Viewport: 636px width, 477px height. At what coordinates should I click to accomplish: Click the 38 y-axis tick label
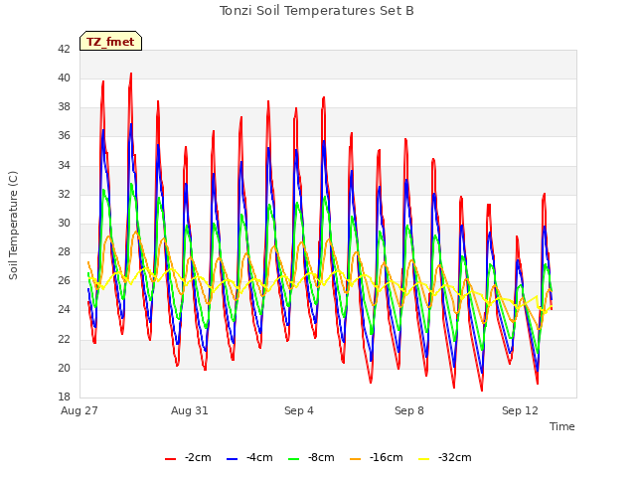pos(64,107)
